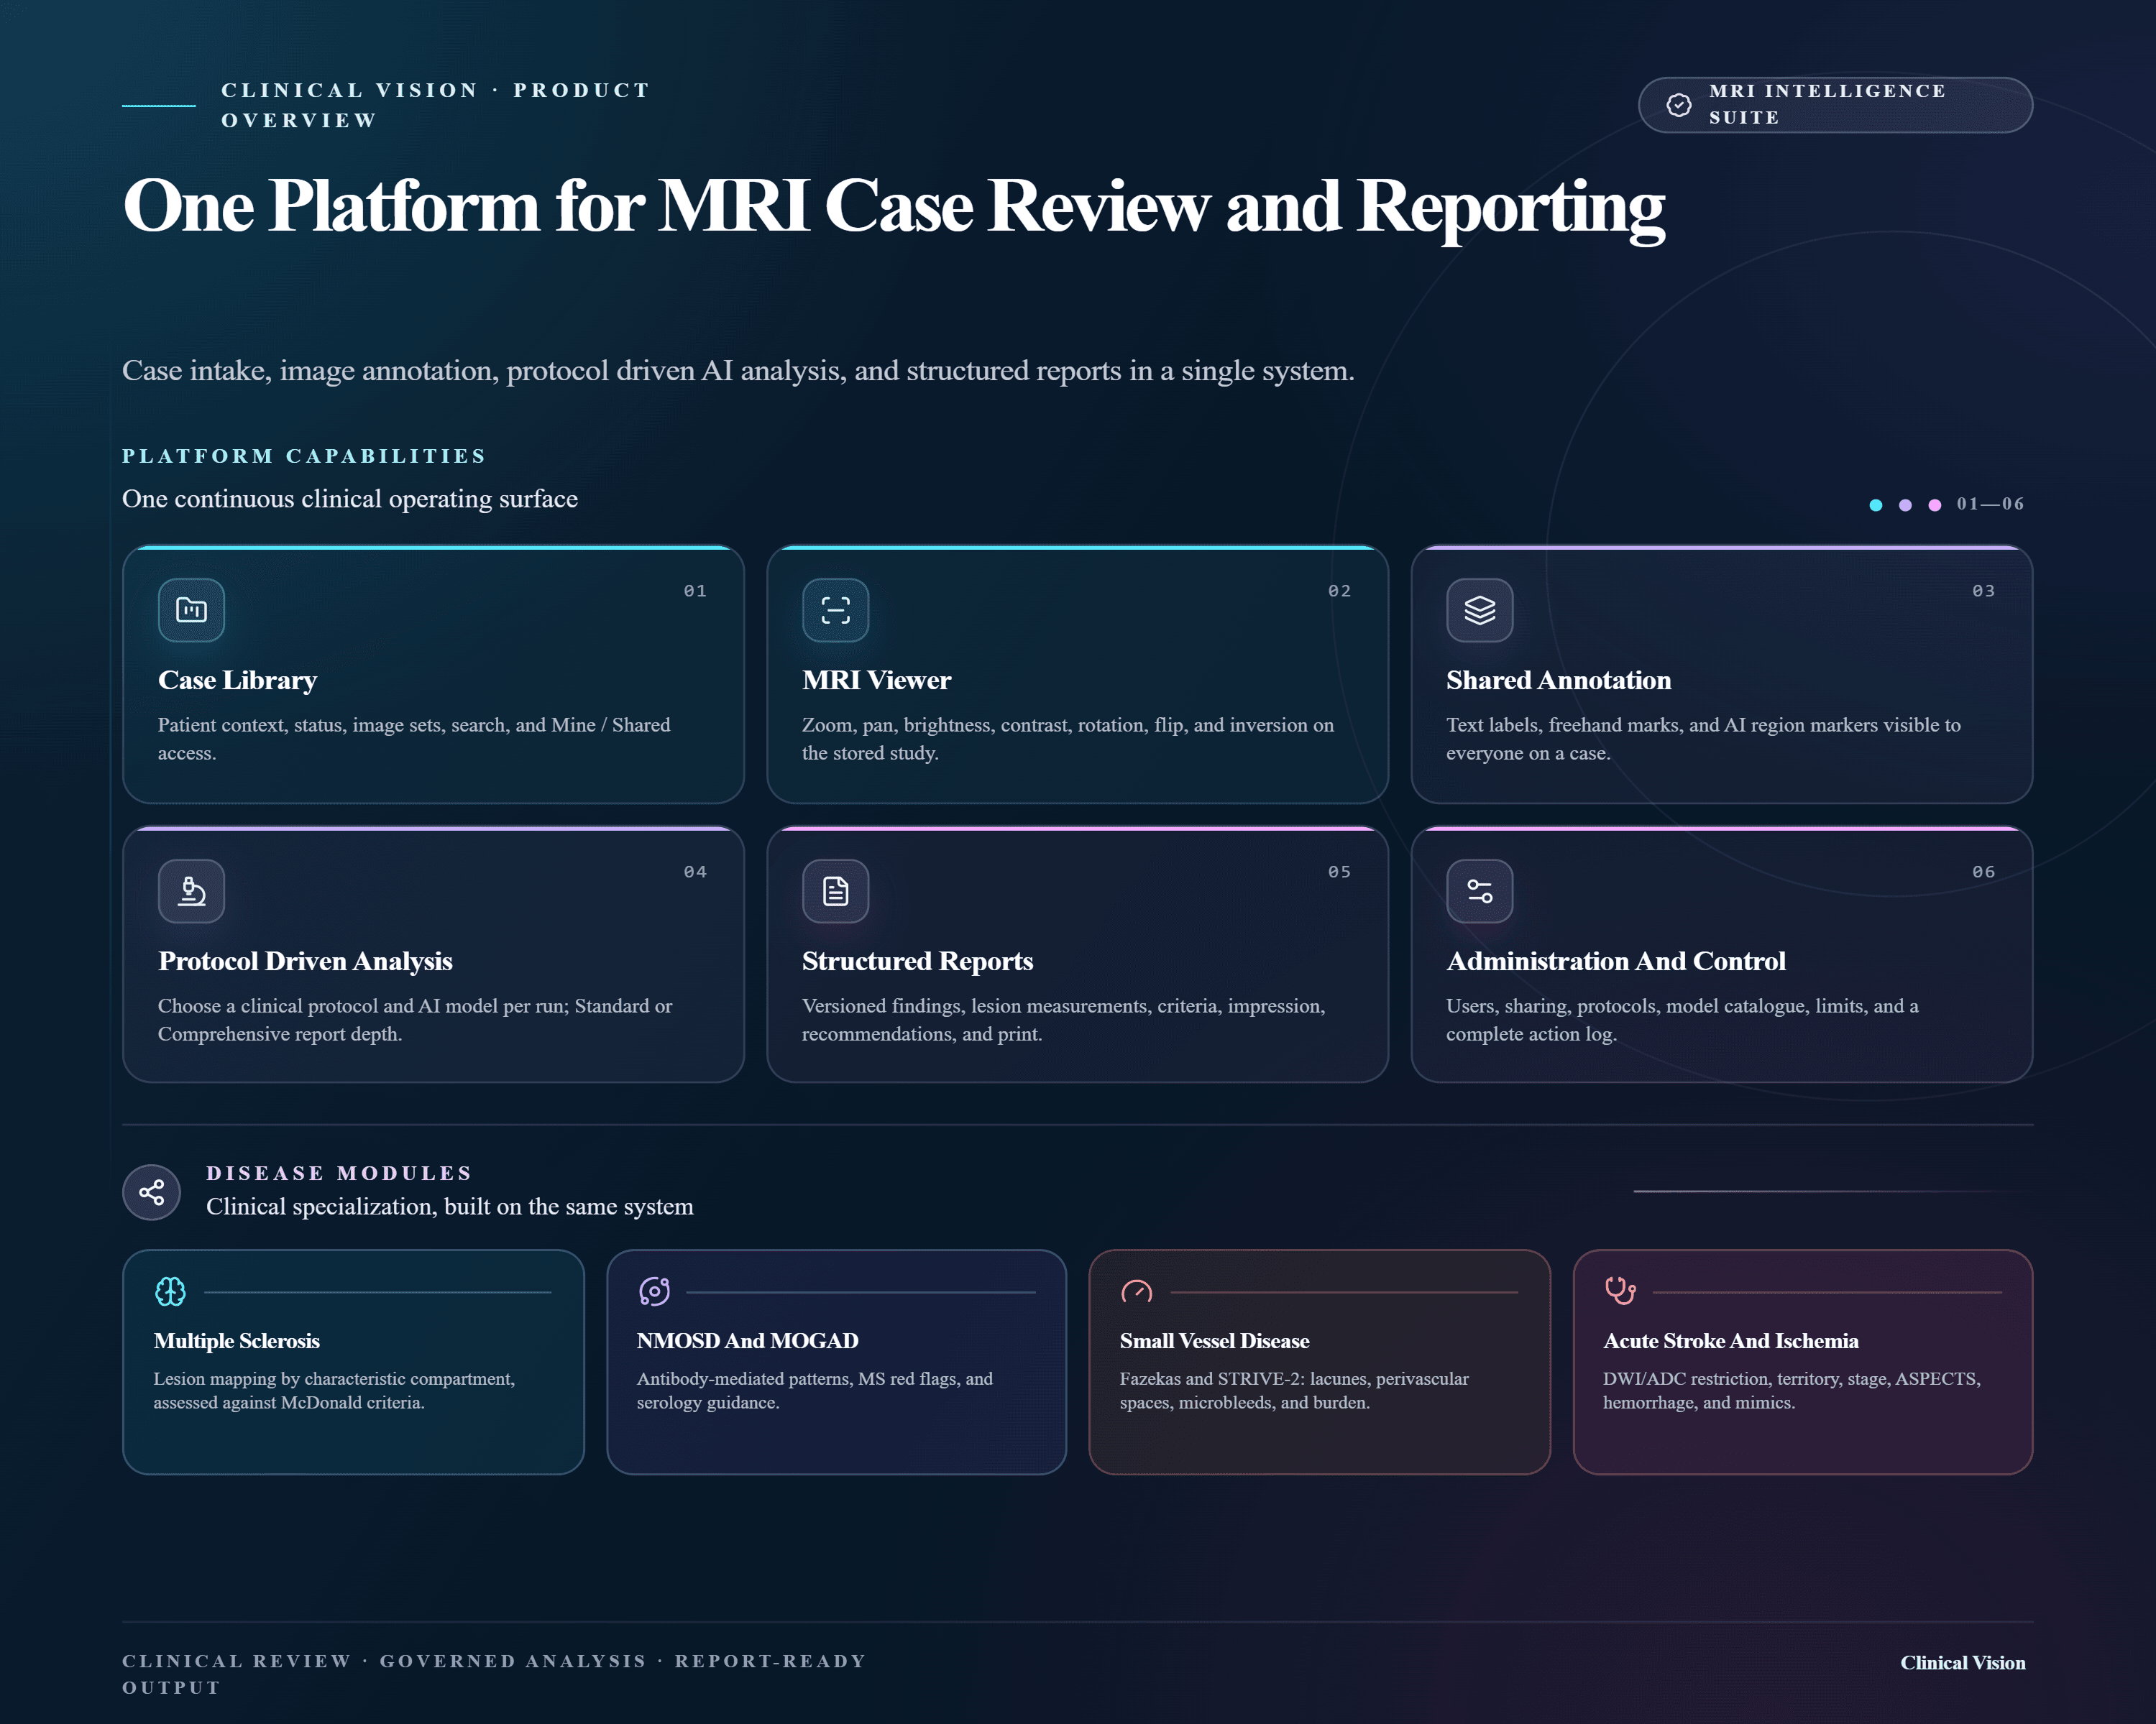The image size is (2156, 1724).
Task: Open the Shared Annotation heading
Action: pos(1558,681)
